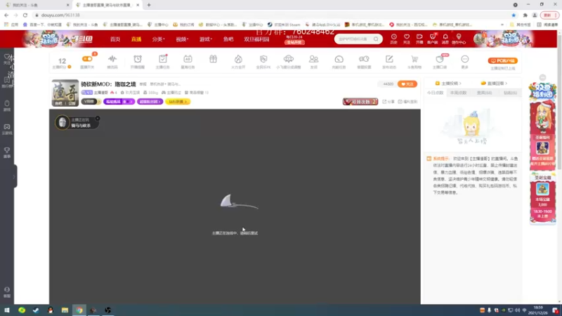Click the orange 关注 follow button
The width and height of the screenshot is (562, 316).
[x=407, y=84]
